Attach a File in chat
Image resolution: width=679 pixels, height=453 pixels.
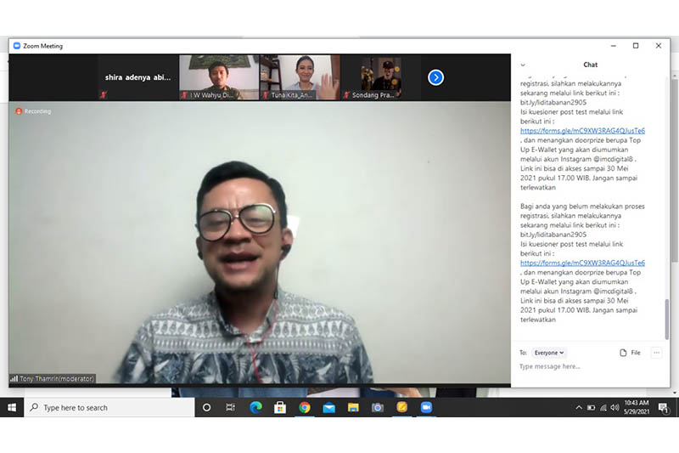point(630,353)
